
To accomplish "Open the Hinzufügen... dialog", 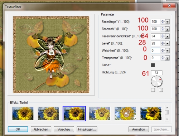I will (x=87, y=129).
